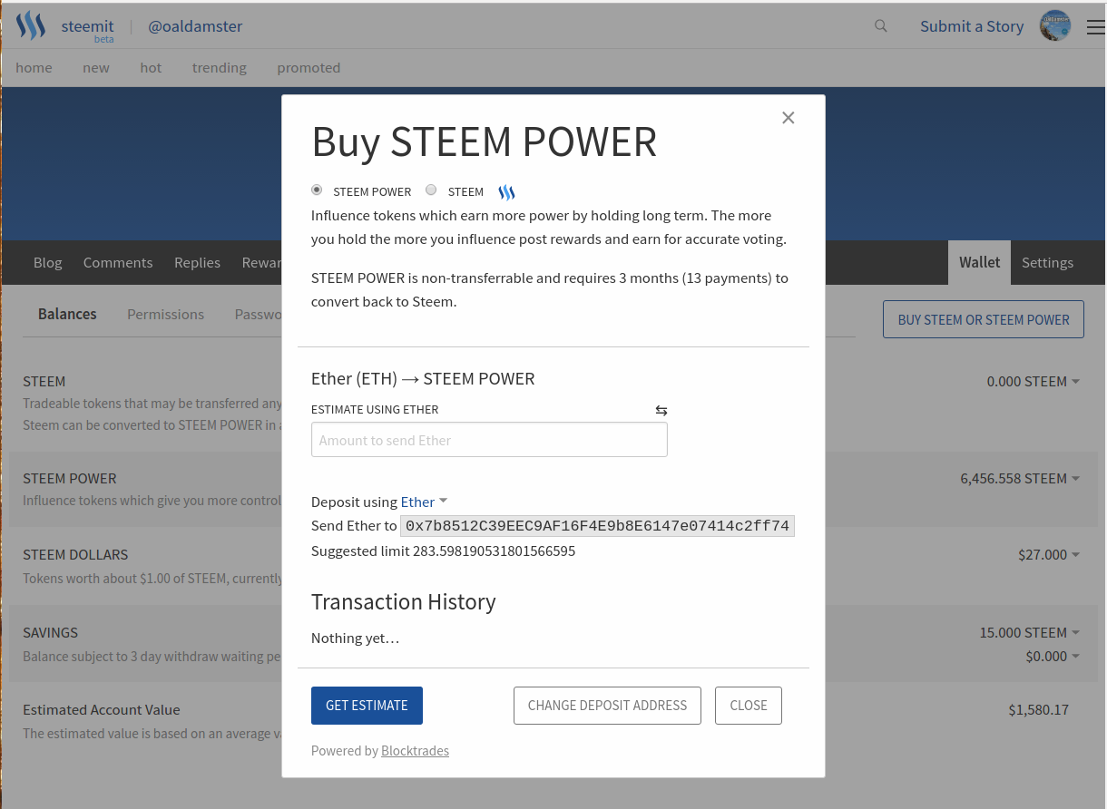Open the @oaldamster profile link
Viewport: 1107px width, 809px height.
(195, 26)
